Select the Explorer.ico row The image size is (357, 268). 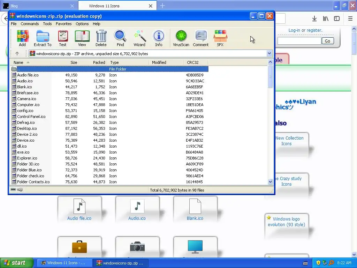[109, 158]
